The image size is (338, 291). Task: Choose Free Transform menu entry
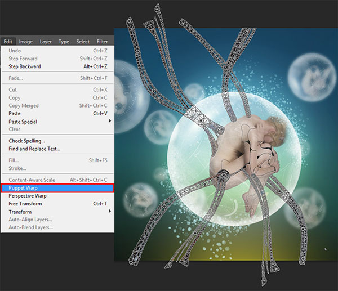tap(57, 204)
